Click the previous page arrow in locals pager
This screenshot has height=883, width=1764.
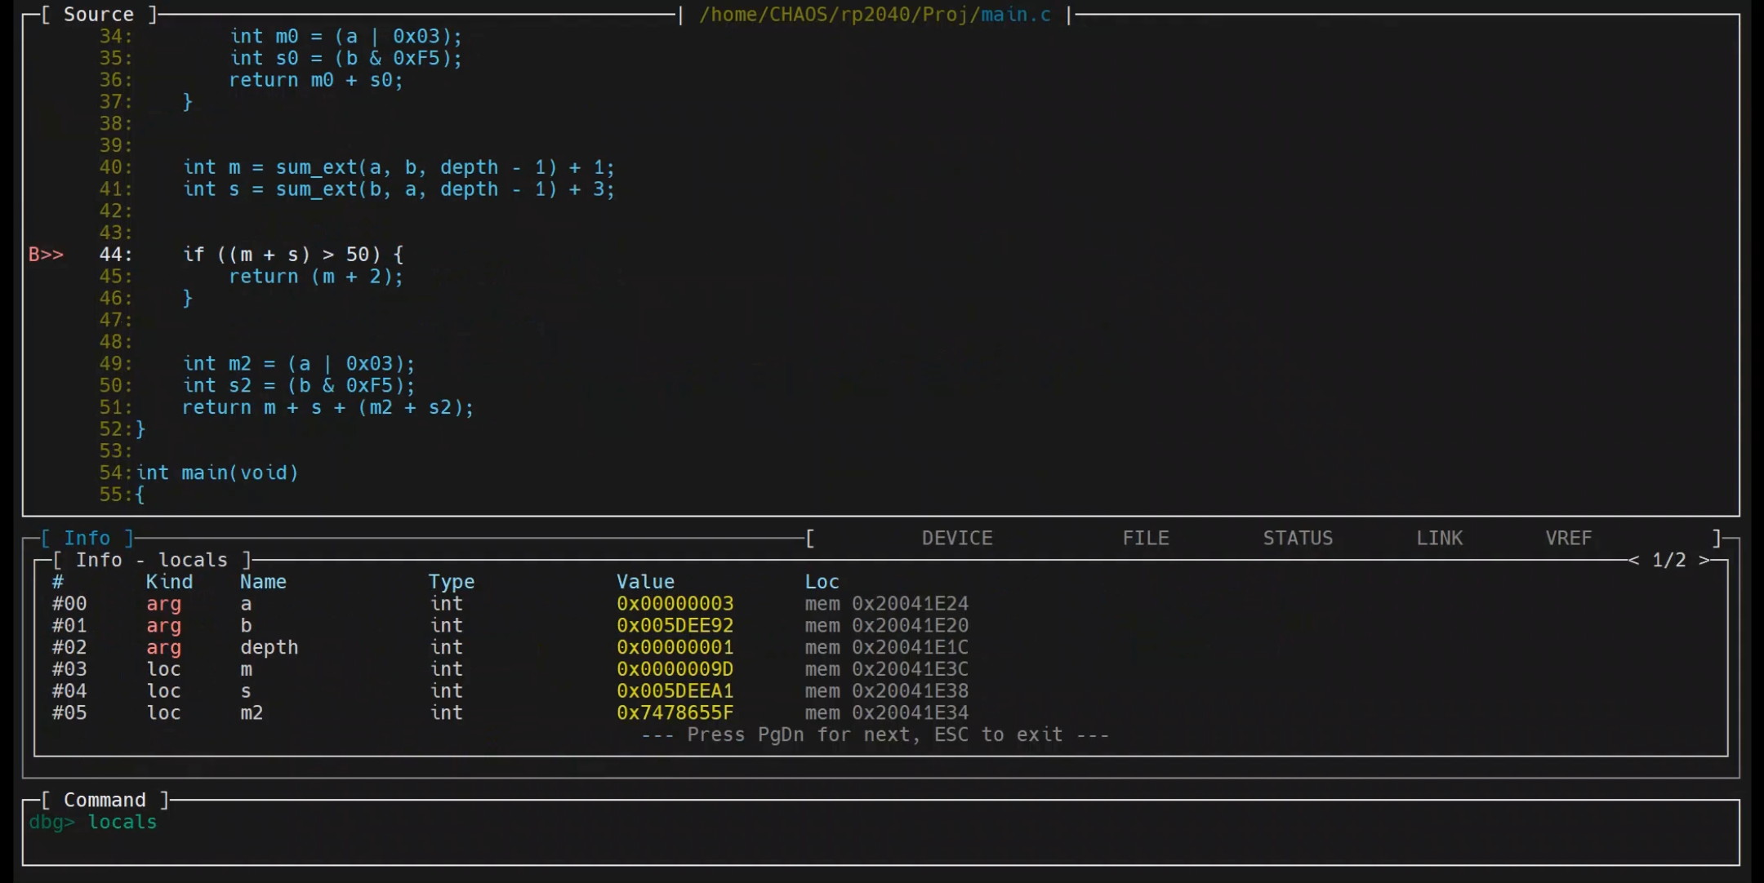1633,560
